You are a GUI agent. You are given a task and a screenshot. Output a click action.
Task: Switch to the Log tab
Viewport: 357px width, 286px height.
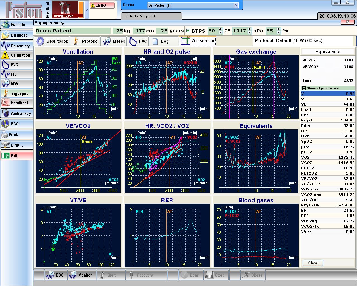coord(163,41)
